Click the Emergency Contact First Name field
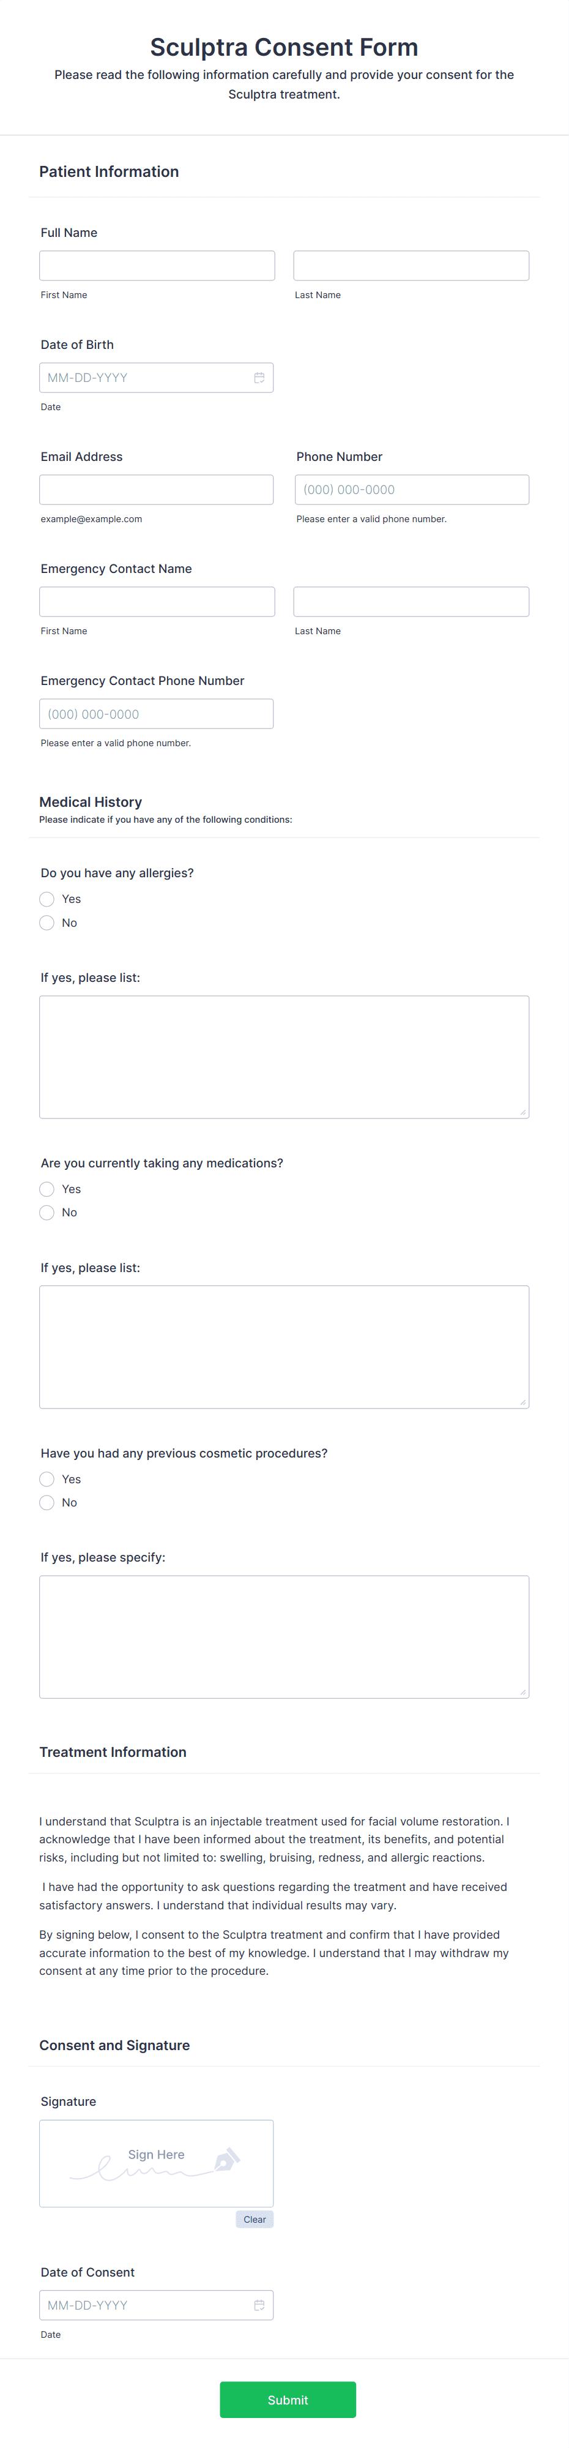 pos(157,601)
